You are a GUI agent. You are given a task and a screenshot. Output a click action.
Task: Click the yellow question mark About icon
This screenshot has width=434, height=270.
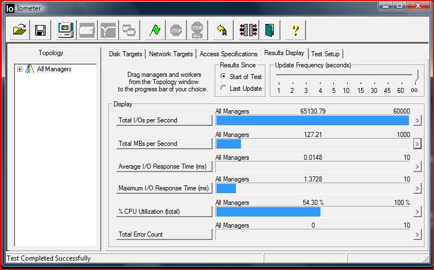click(x=295, y=30)
